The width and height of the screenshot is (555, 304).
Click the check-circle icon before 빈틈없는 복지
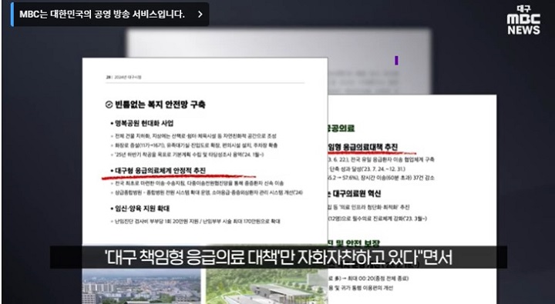pyautogui.click(x=109, y=105)
